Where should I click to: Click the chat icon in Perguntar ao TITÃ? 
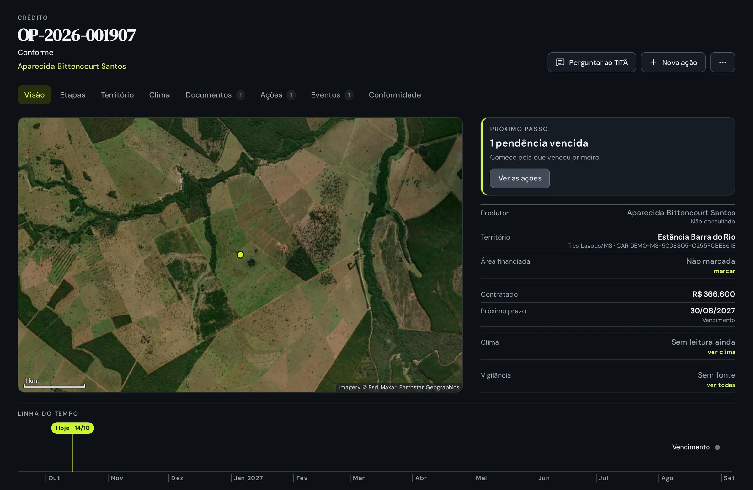click(x=560, y=62)
